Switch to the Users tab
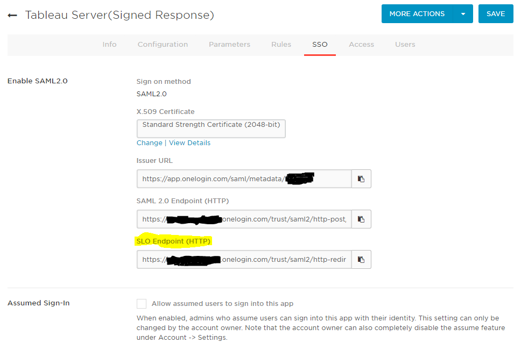Image resolution: width=521 pixels, height=357 pixels. coord(405,45)
